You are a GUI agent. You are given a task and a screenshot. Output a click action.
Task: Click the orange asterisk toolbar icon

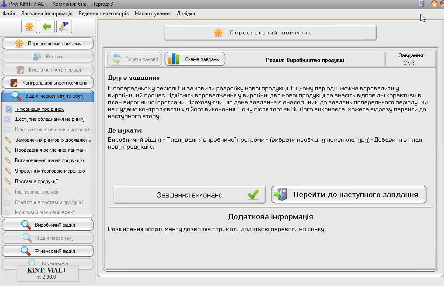(x=29, y=27)
